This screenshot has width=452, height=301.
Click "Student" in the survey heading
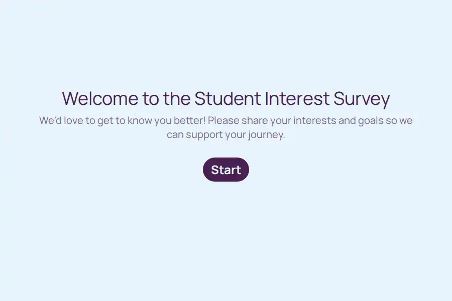click(x=228, y=98)
